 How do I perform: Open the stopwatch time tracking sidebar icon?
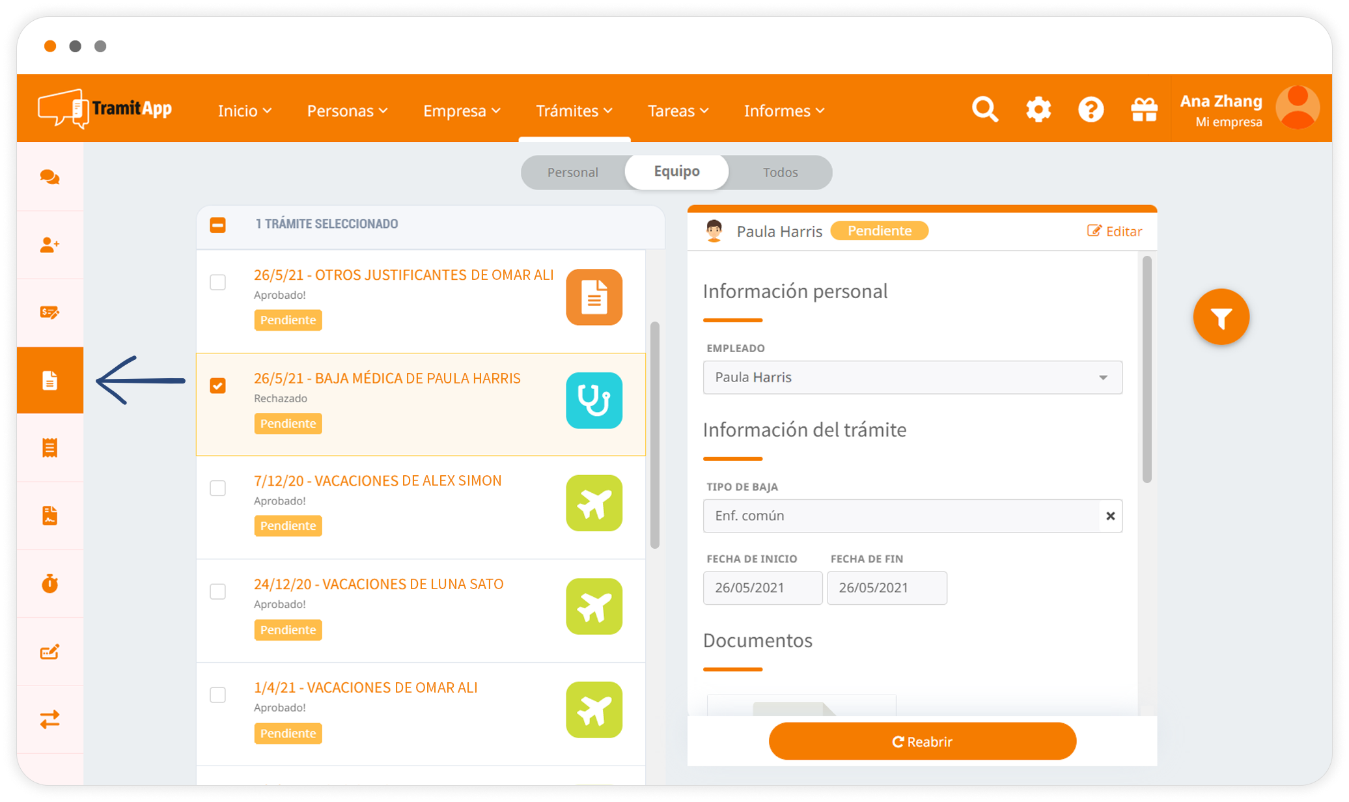point(49,583)
